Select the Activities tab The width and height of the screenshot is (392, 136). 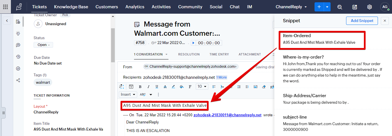pos(161,7)
